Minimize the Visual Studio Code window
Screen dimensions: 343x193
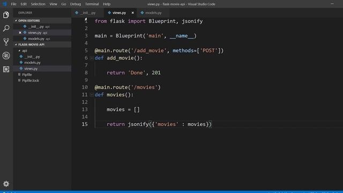(332, 4)
